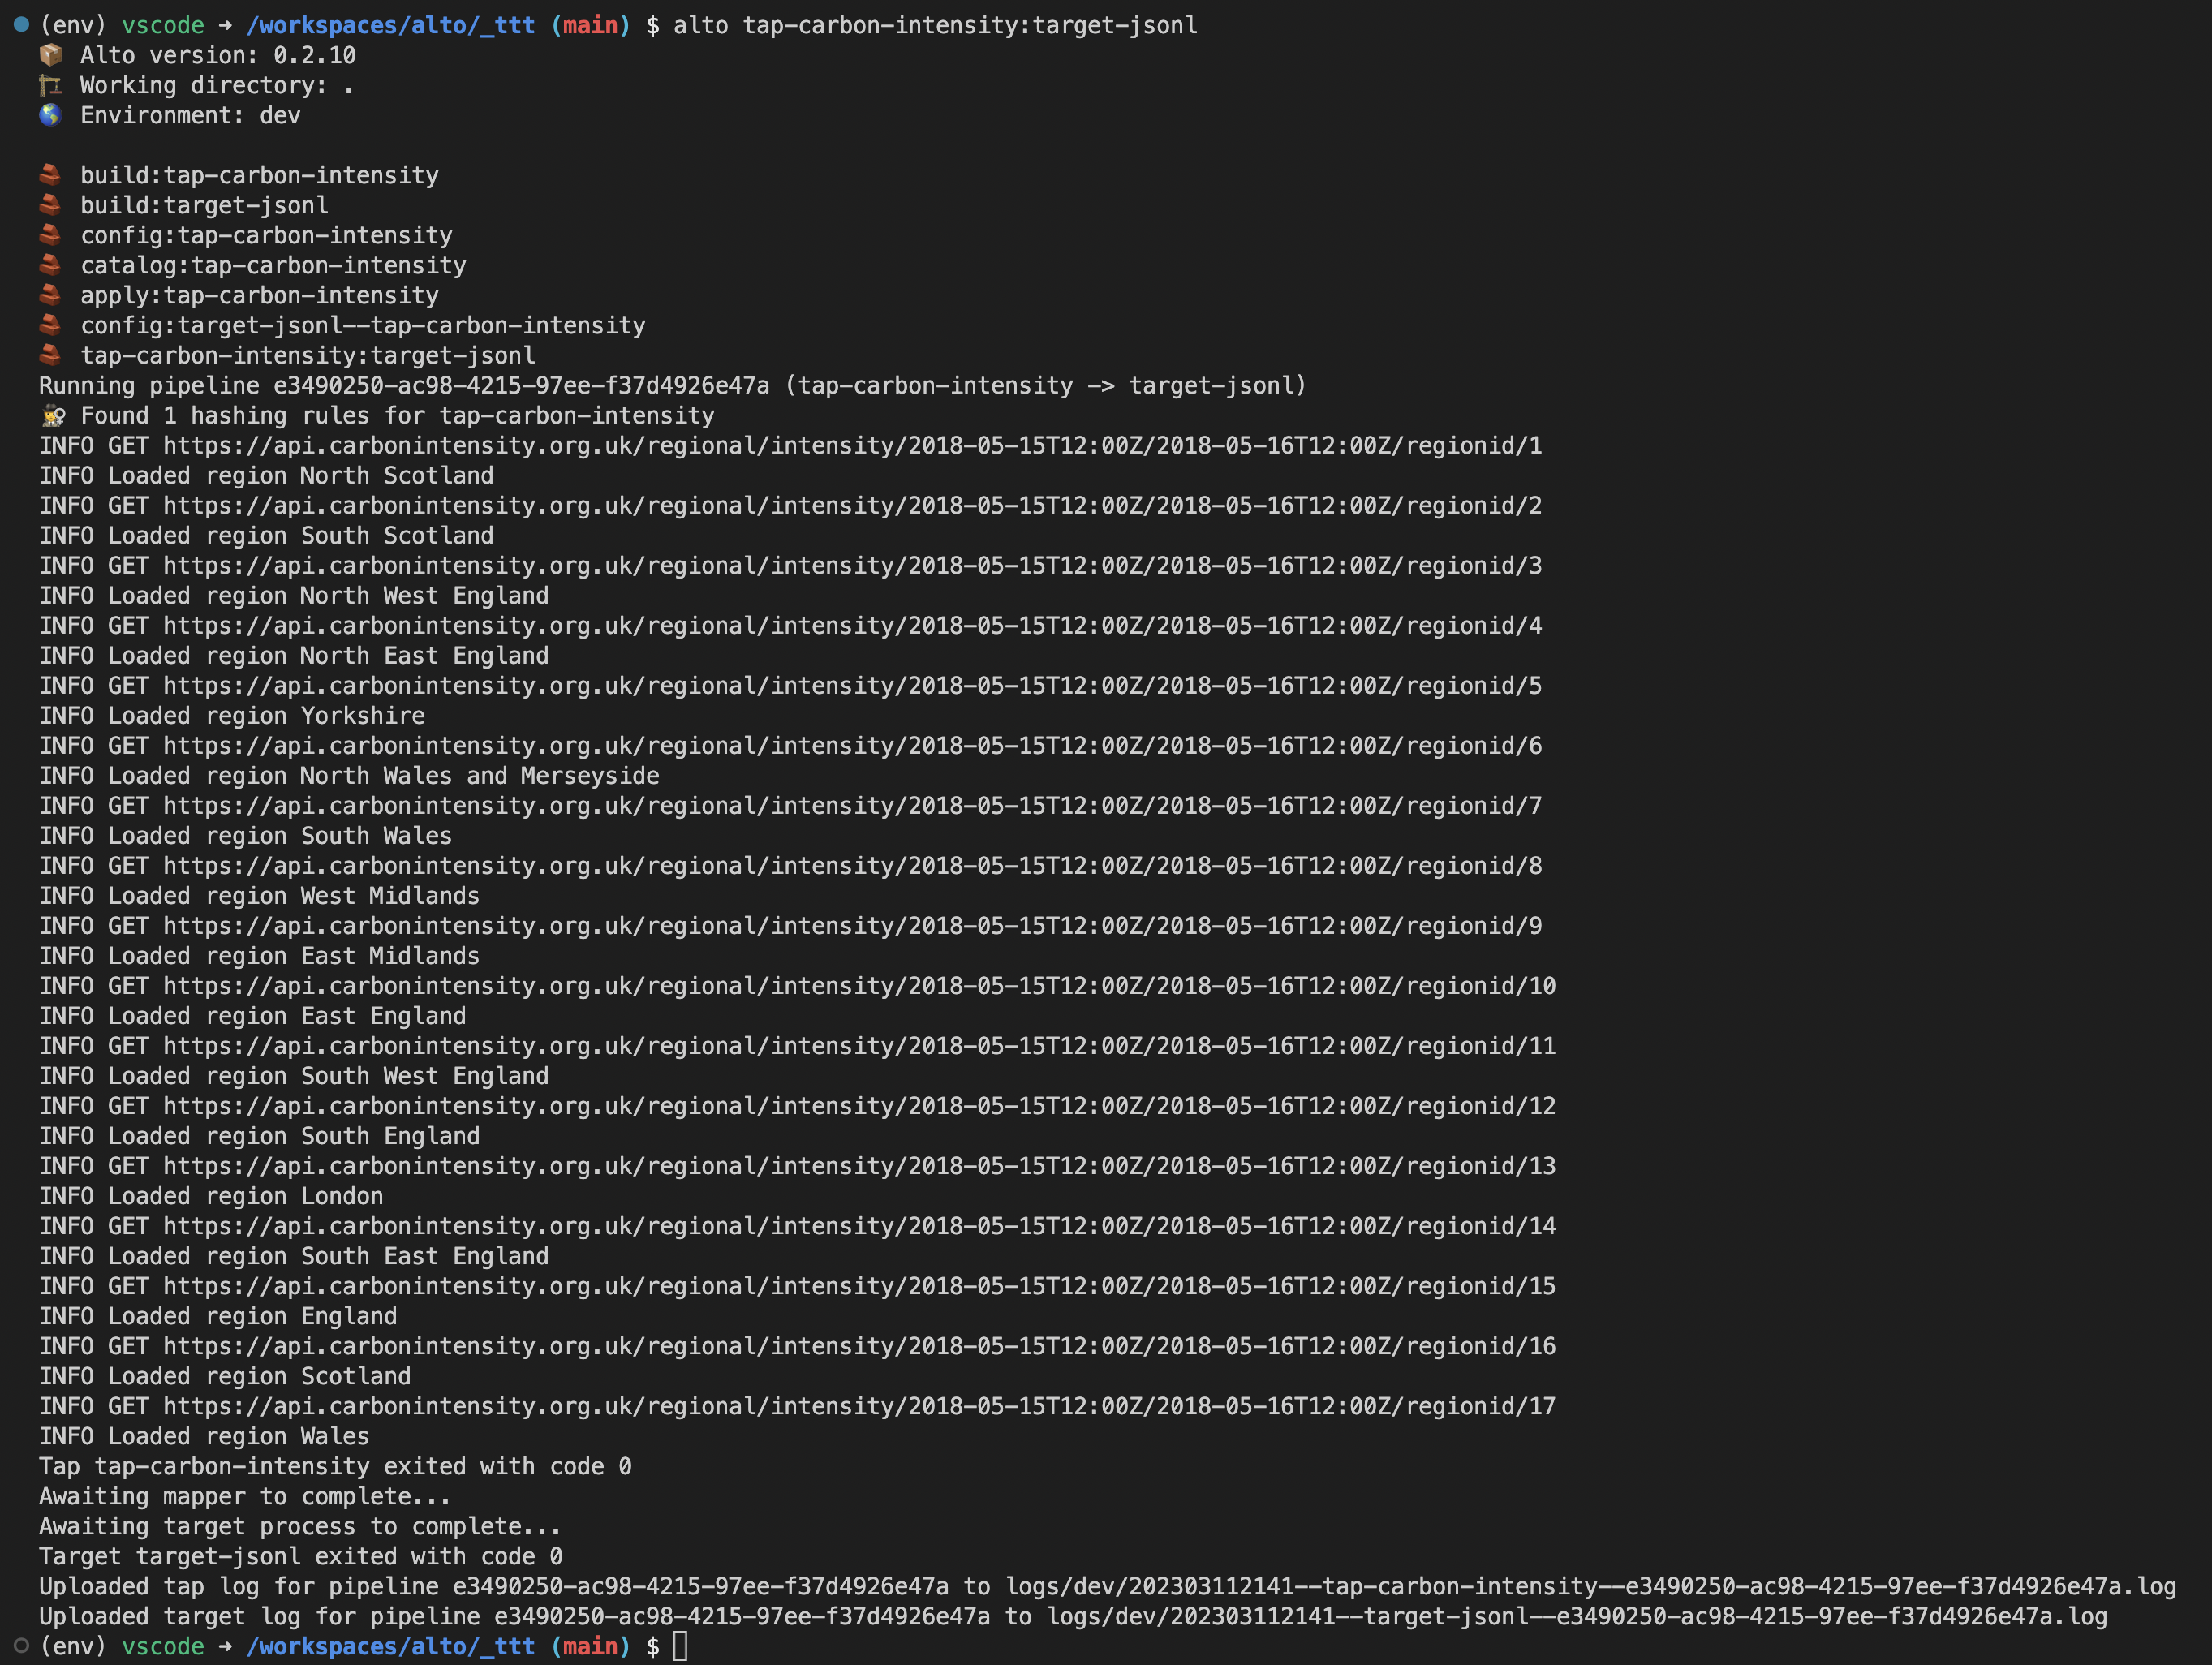Screen dimensions: 2212x1665
Task: Click the Loaded region North West England line
Action: tap(294, 595)
